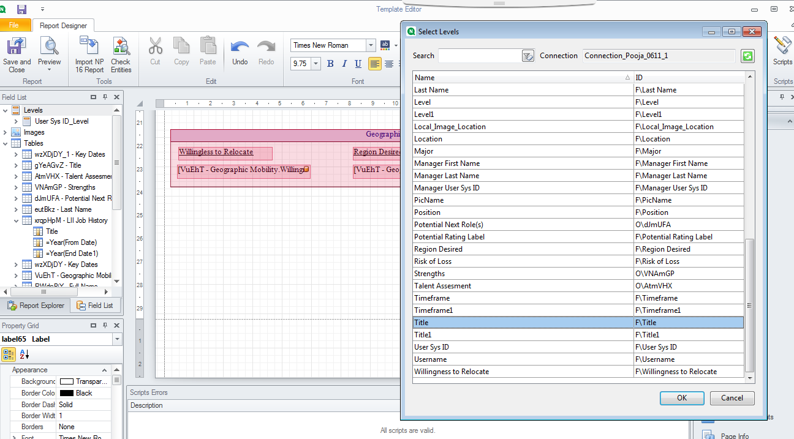
Task: Click Cancel in Select Levels dialog
Action: coord(732,398)
